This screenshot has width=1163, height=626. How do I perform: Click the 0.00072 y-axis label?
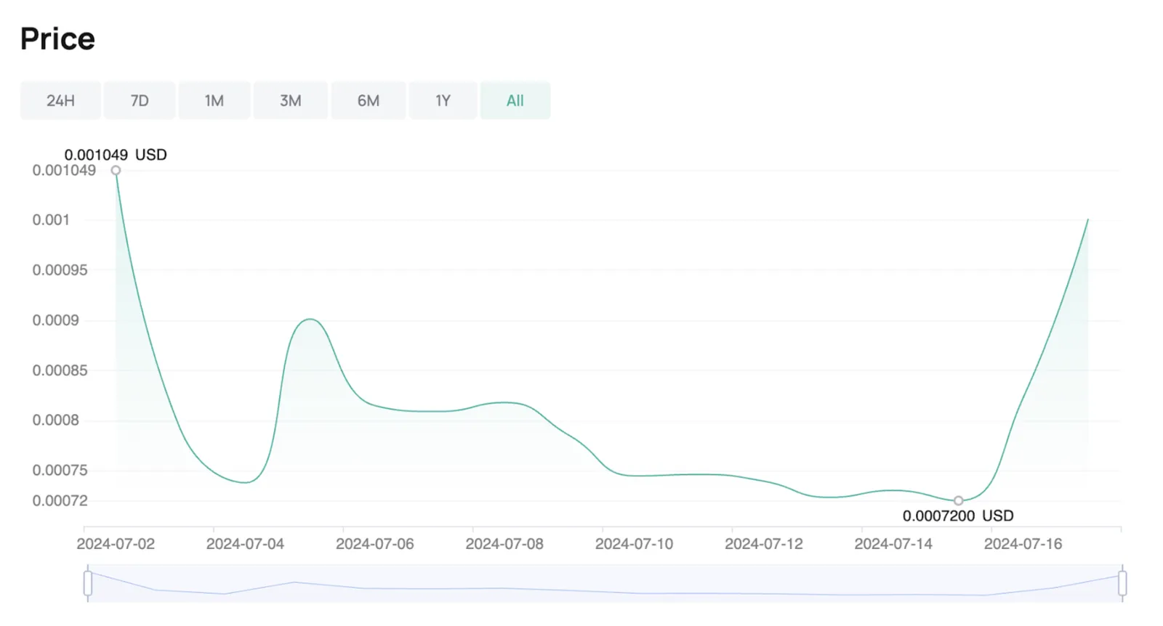coord(60,500)
